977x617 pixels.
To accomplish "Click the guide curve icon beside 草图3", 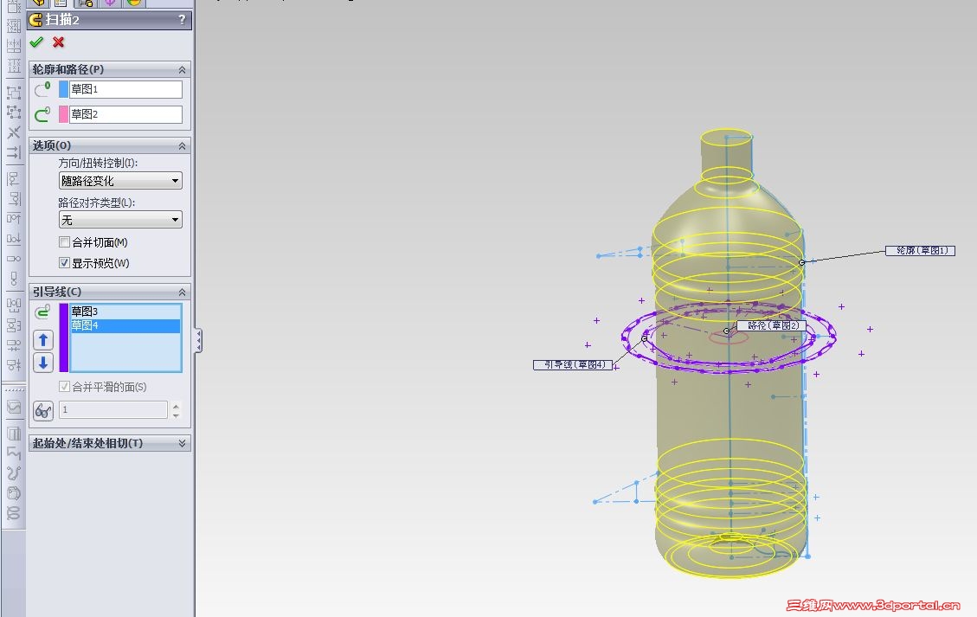I will pos(42,311).
